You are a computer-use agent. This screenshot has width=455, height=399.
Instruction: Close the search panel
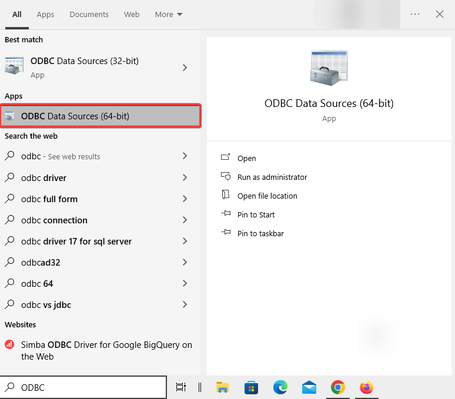pos(440,14)
